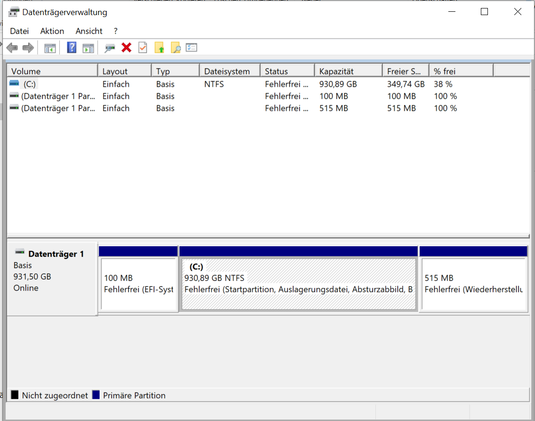Toggle the action pane toolbar icon
Viewport: 535px width, 421px height.
(x=89, y=48)
